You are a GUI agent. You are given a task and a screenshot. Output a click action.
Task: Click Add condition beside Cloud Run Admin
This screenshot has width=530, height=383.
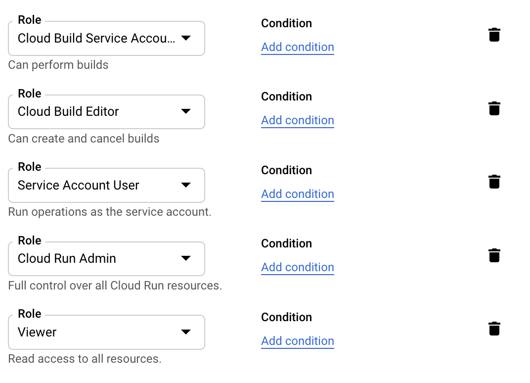click(297, 267)
